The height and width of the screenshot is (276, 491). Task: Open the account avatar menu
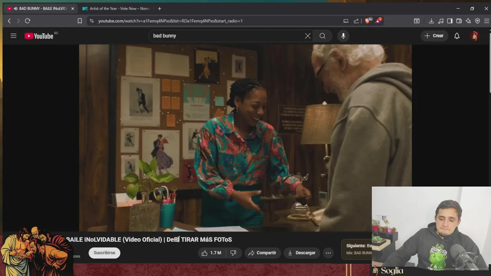pos(475,36)
